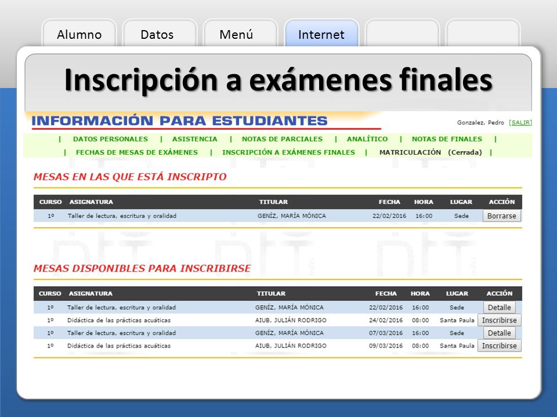Click FECHA column header in available table
Viewport: 557px width, 417px height.
point(386,294)
